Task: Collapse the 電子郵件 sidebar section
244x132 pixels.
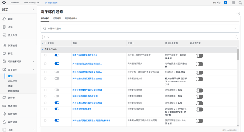Action: pyautogui.click(x=34, y=70)
